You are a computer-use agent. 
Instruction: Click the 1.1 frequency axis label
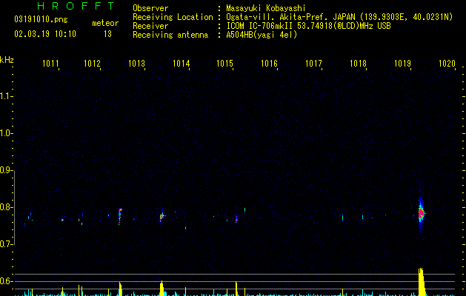pyautogui.click(x=6, y=96)
